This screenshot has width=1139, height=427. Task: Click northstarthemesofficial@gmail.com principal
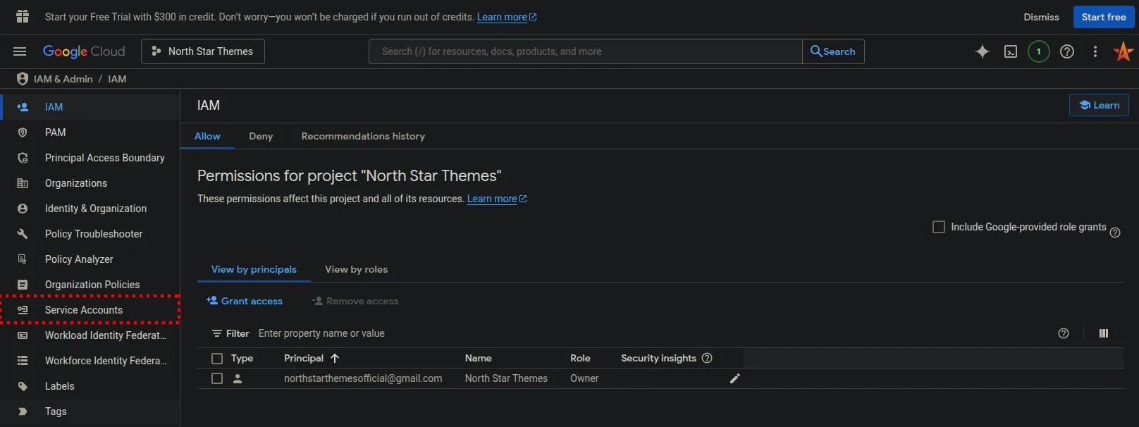[363, 378]
